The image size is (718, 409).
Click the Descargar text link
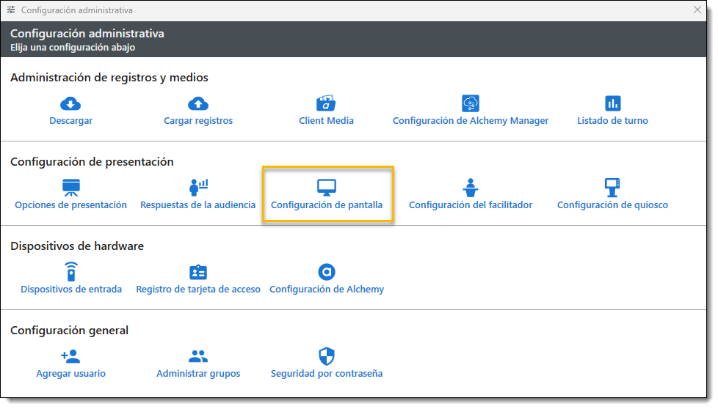tap(70, 121)
